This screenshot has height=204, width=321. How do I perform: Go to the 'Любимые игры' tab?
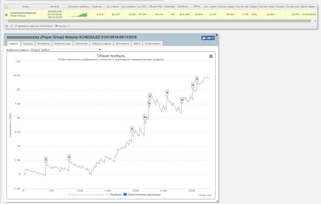(62, 44)
